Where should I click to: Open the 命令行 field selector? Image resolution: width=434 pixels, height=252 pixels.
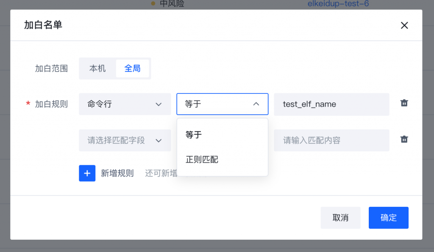(125, 104)
